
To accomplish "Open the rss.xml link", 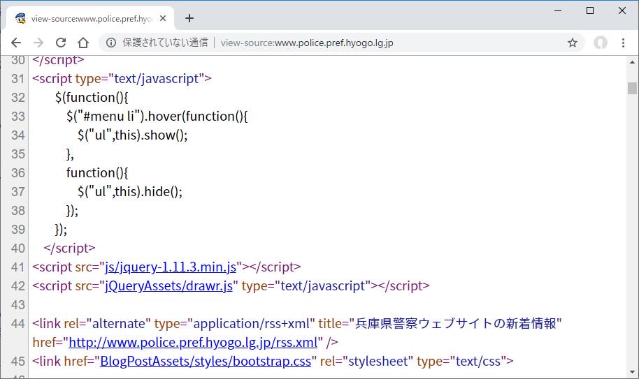I will tap(193, 343).
